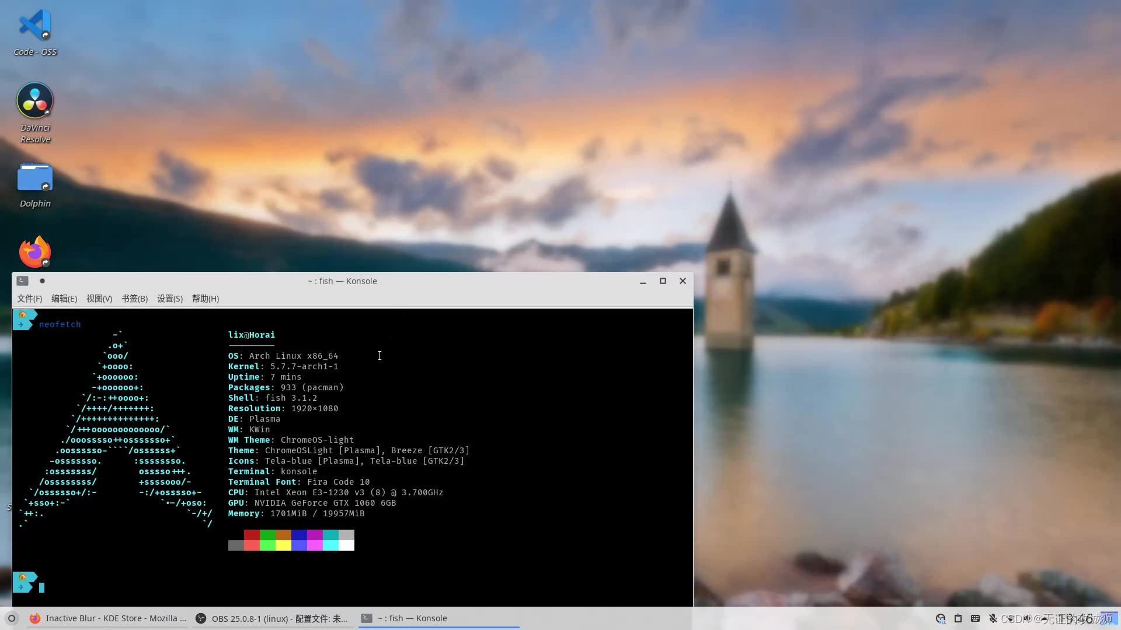Screen dimensions: 1121x630
Task: Open 文件(F) menu in Konsole
Action: point(29,299)
